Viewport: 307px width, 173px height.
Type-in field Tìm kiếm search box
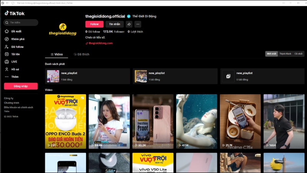click(21, 23)
